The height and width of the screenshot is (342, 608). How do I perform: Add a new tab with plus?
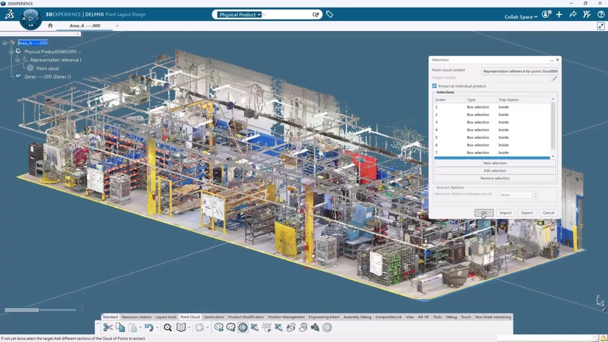pyautogui.click(x=117, y=25)
